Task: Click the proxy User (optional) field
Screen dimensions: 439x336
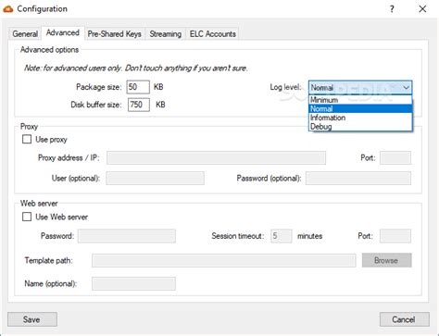Action: point(155,179)
